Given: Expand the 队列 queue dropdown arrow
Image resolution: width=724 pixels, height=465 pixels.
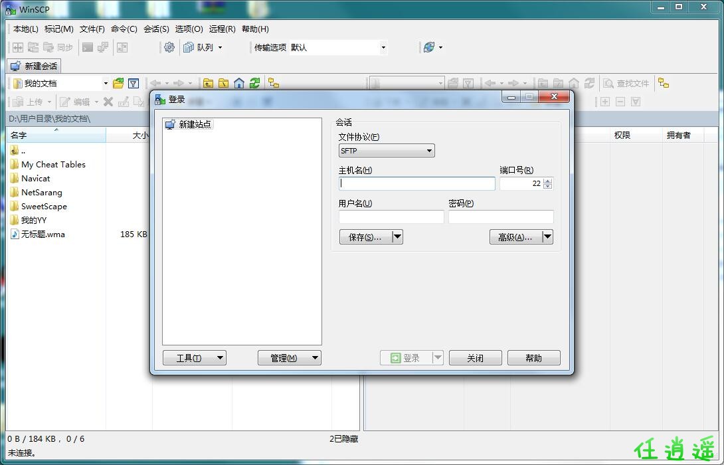Looking at the screenshot, I should coord(221,47).
